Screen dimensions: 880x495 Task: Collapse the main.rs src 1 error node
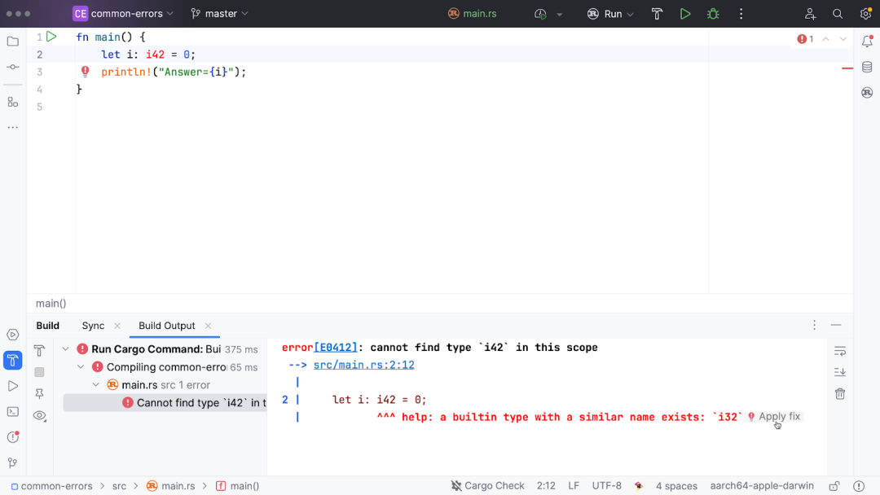tap(96, 385)
